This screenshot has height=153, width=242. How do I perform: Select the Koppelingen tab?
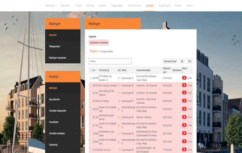click(x=164, y=6)
